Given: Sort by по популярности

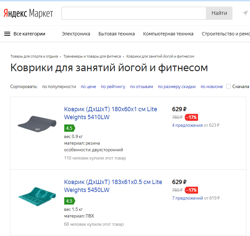Looking at the screenshot, I should [59, 86].
